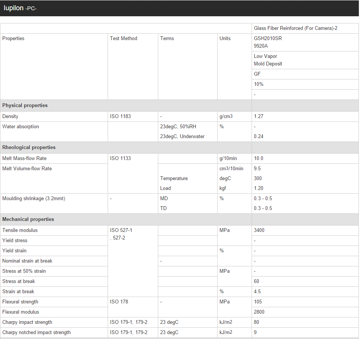
Task: Click the 'ISO 178' test method cell
Action: [x=133, y=307]
